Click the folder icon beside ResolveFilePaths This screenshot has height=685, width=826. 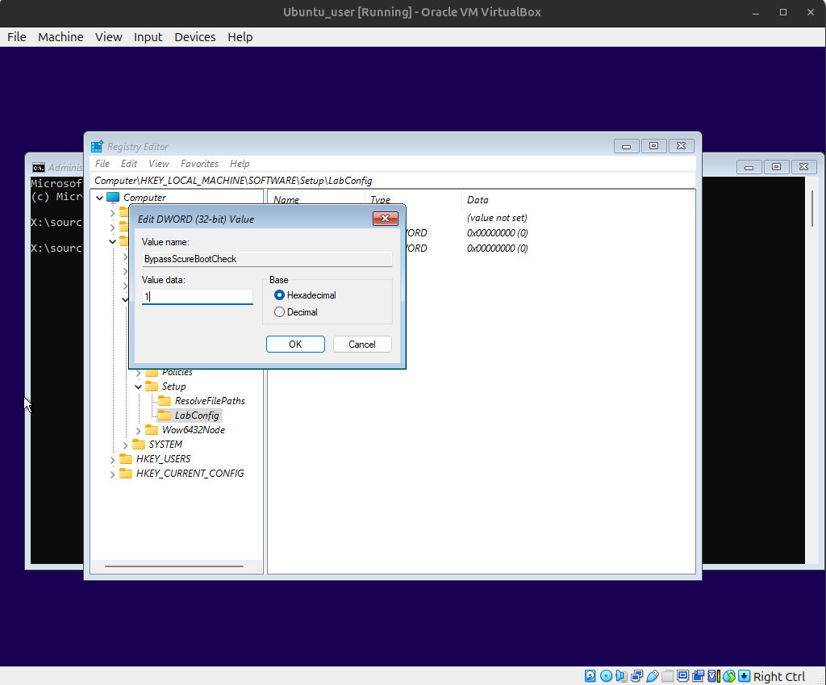[x=165, y=400]
